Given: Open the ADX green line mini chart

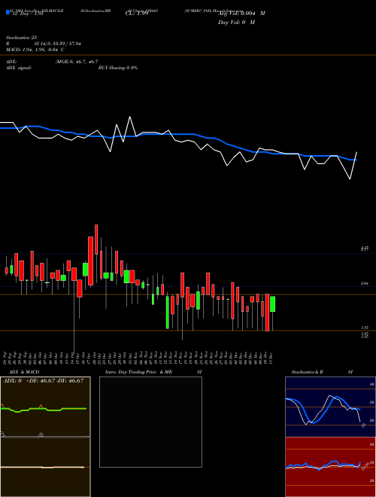Looking at the screenshot, I should 45,407.
